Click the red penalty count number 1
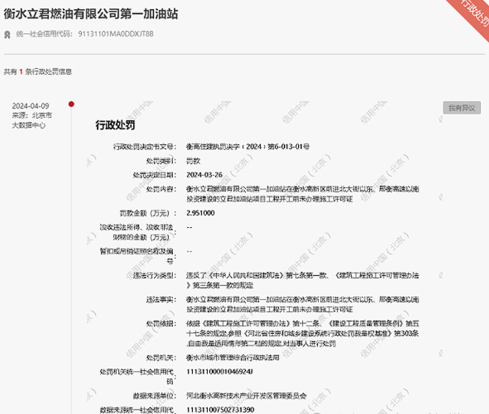Screen dimensions: 489x414 point(21,72)
